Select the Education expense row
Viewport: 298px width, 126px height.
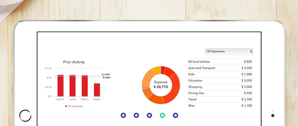pos(220,80)
